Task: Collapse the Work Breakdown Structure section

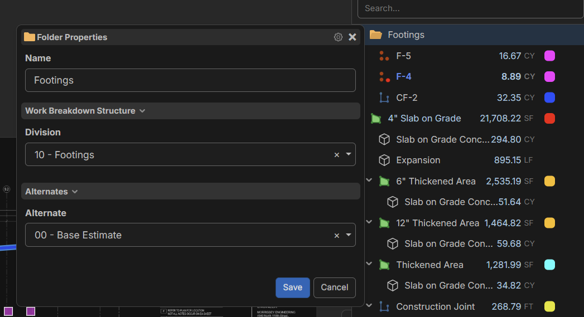Action: pyautogui.click(x=142, y=111)
